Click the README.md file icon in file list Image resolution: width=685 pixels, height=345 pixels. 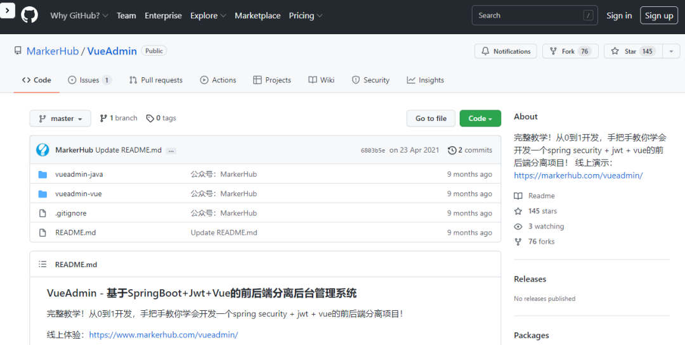coord(42,232)
